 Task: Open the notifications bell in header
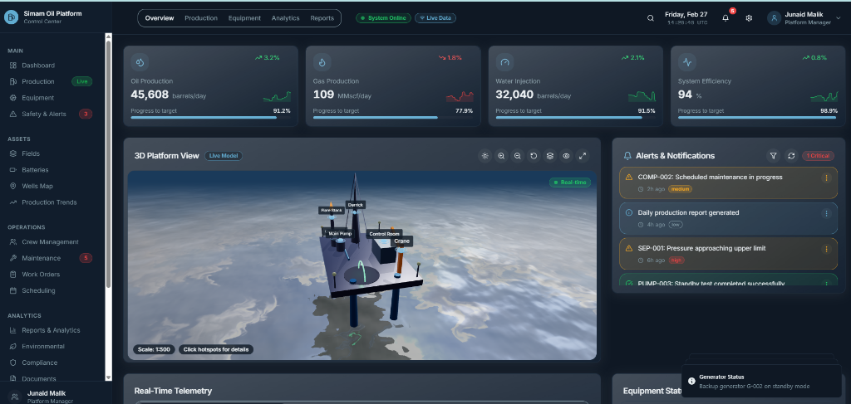point(726,18)
